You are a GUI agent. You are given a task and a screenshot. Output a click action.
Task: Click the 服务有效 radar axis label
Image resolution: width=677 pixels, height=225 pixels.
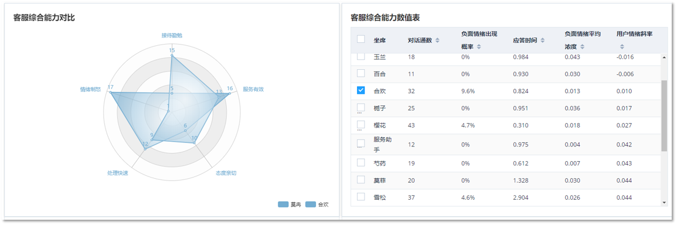pyautogui.click(x=253, y=90)
